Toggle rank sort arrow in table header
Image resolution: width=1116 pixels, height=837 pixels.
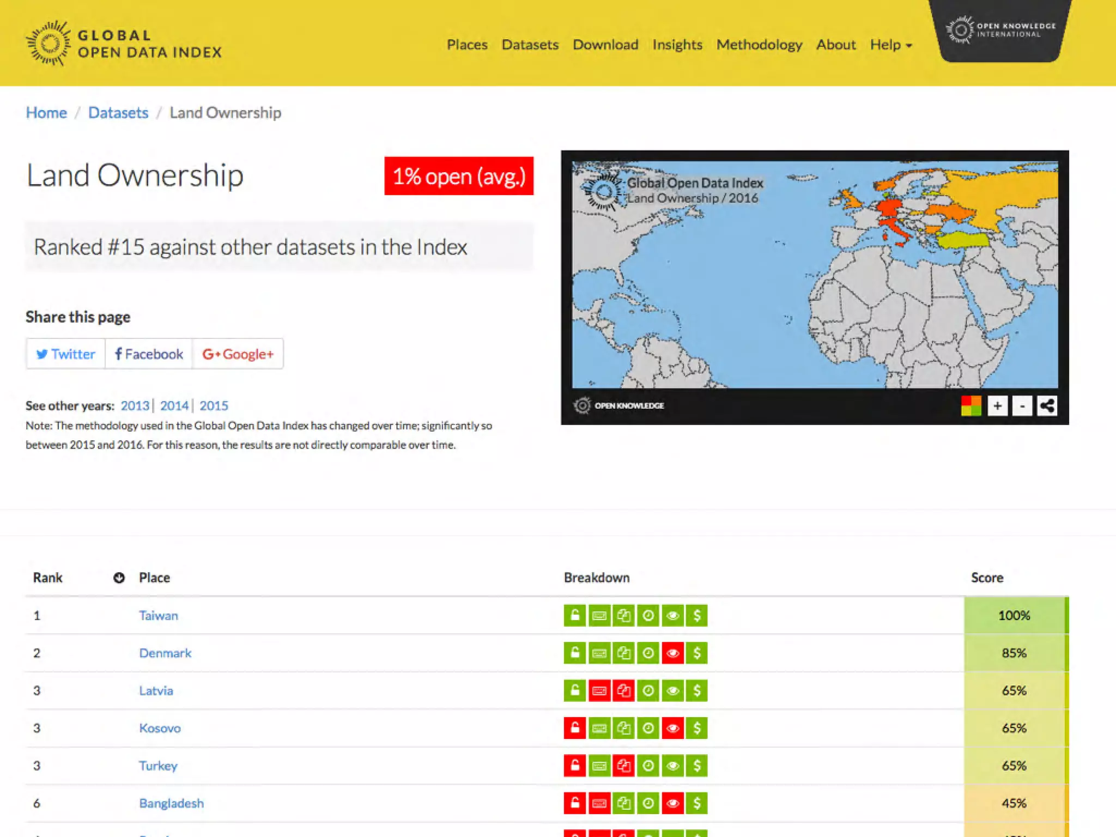click(119, 578)
